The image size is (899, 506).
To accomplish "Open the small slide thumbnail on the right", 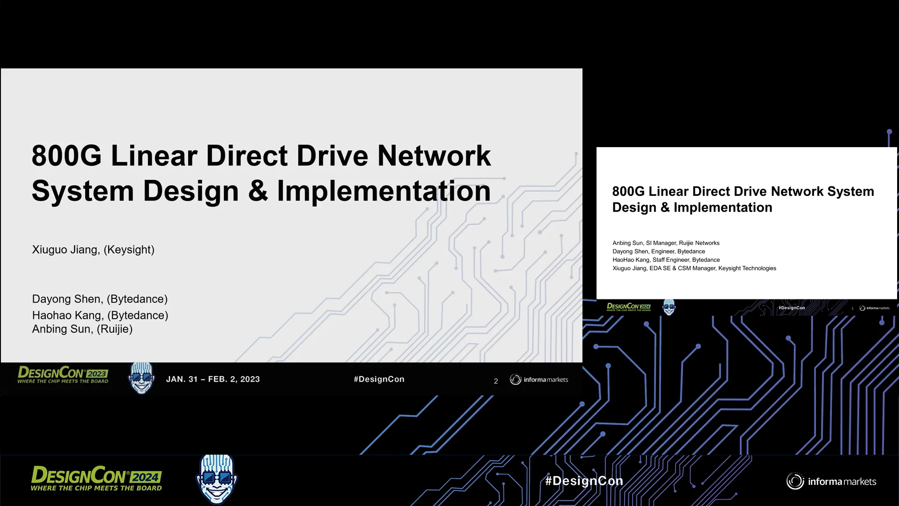I will click(744, 225).
